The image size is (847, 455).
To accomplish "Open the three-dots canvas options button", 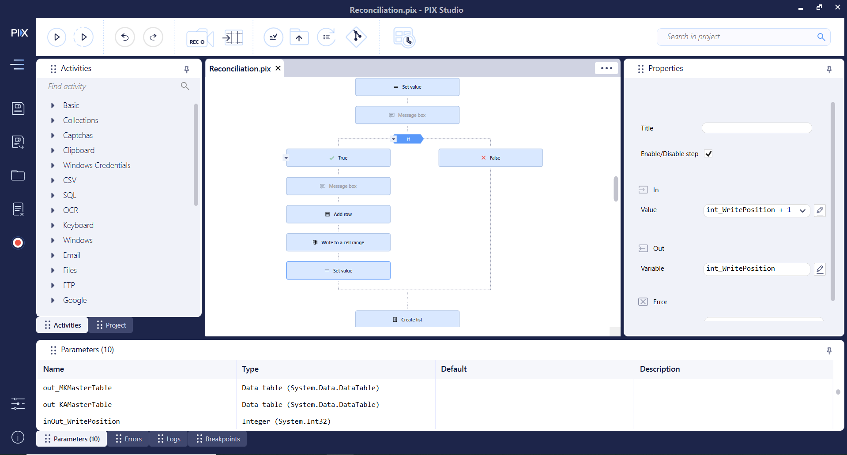I will click(x=606, y=68).
